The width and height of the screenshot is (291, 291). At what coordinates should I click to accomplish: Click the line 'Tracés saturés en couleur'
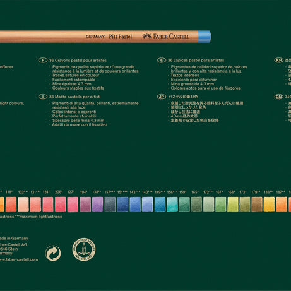[x=76, y=75]
